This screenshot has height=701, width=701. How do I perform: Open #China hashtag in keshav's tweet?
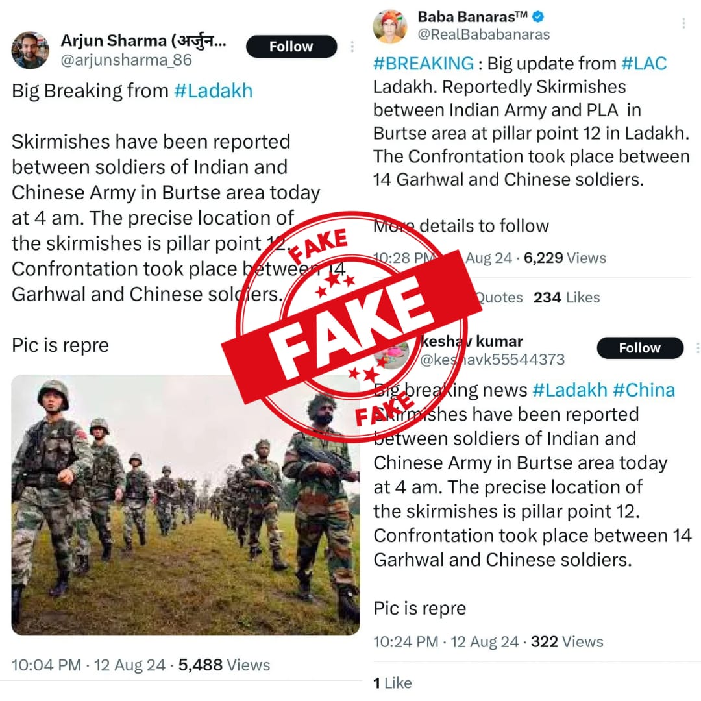(644, 390)
